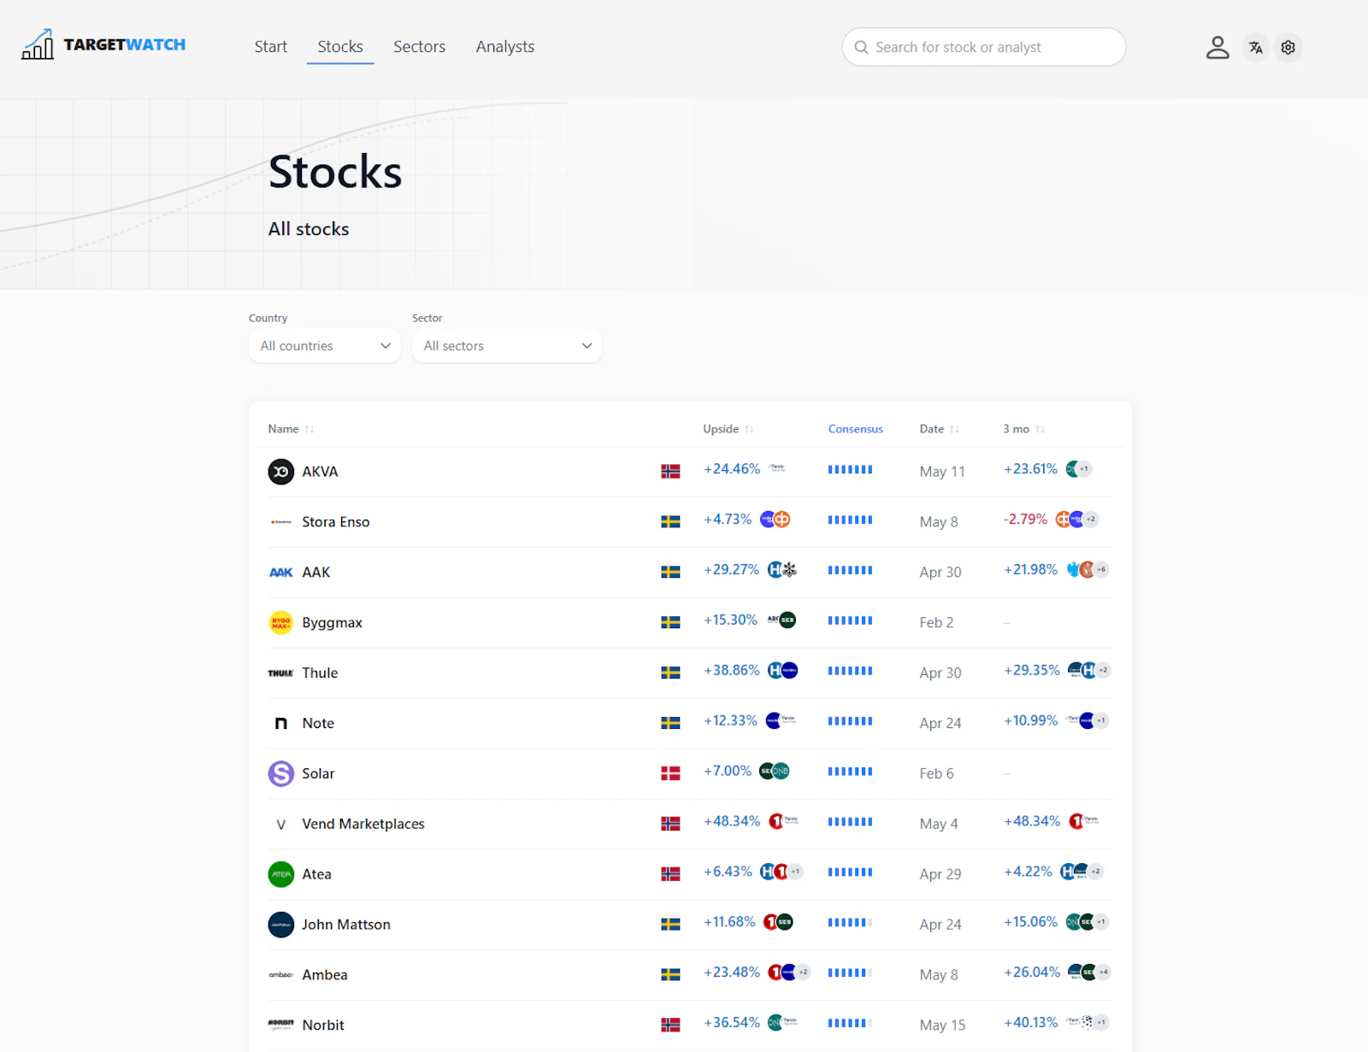Sort table by 3 mo column
The height and width of the screenshot is (1052, 1368).
(x=1023, y=429)
